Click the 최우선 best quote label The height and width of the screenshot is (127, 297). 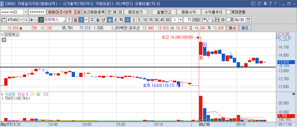point(134,28)
